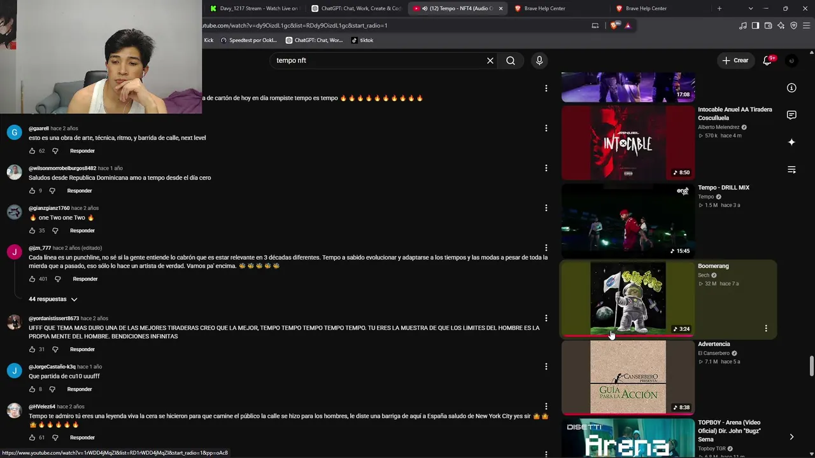Open options menu for @jzn_777's comment
This screenshot has width=815, height=458.
[x=546, y=247]
